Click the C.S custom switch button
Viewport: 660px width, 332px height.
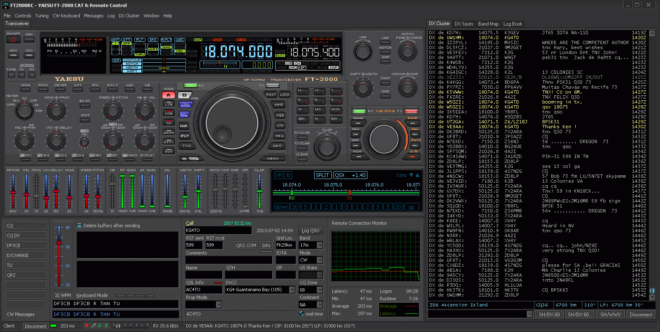(x=191, y=158)
